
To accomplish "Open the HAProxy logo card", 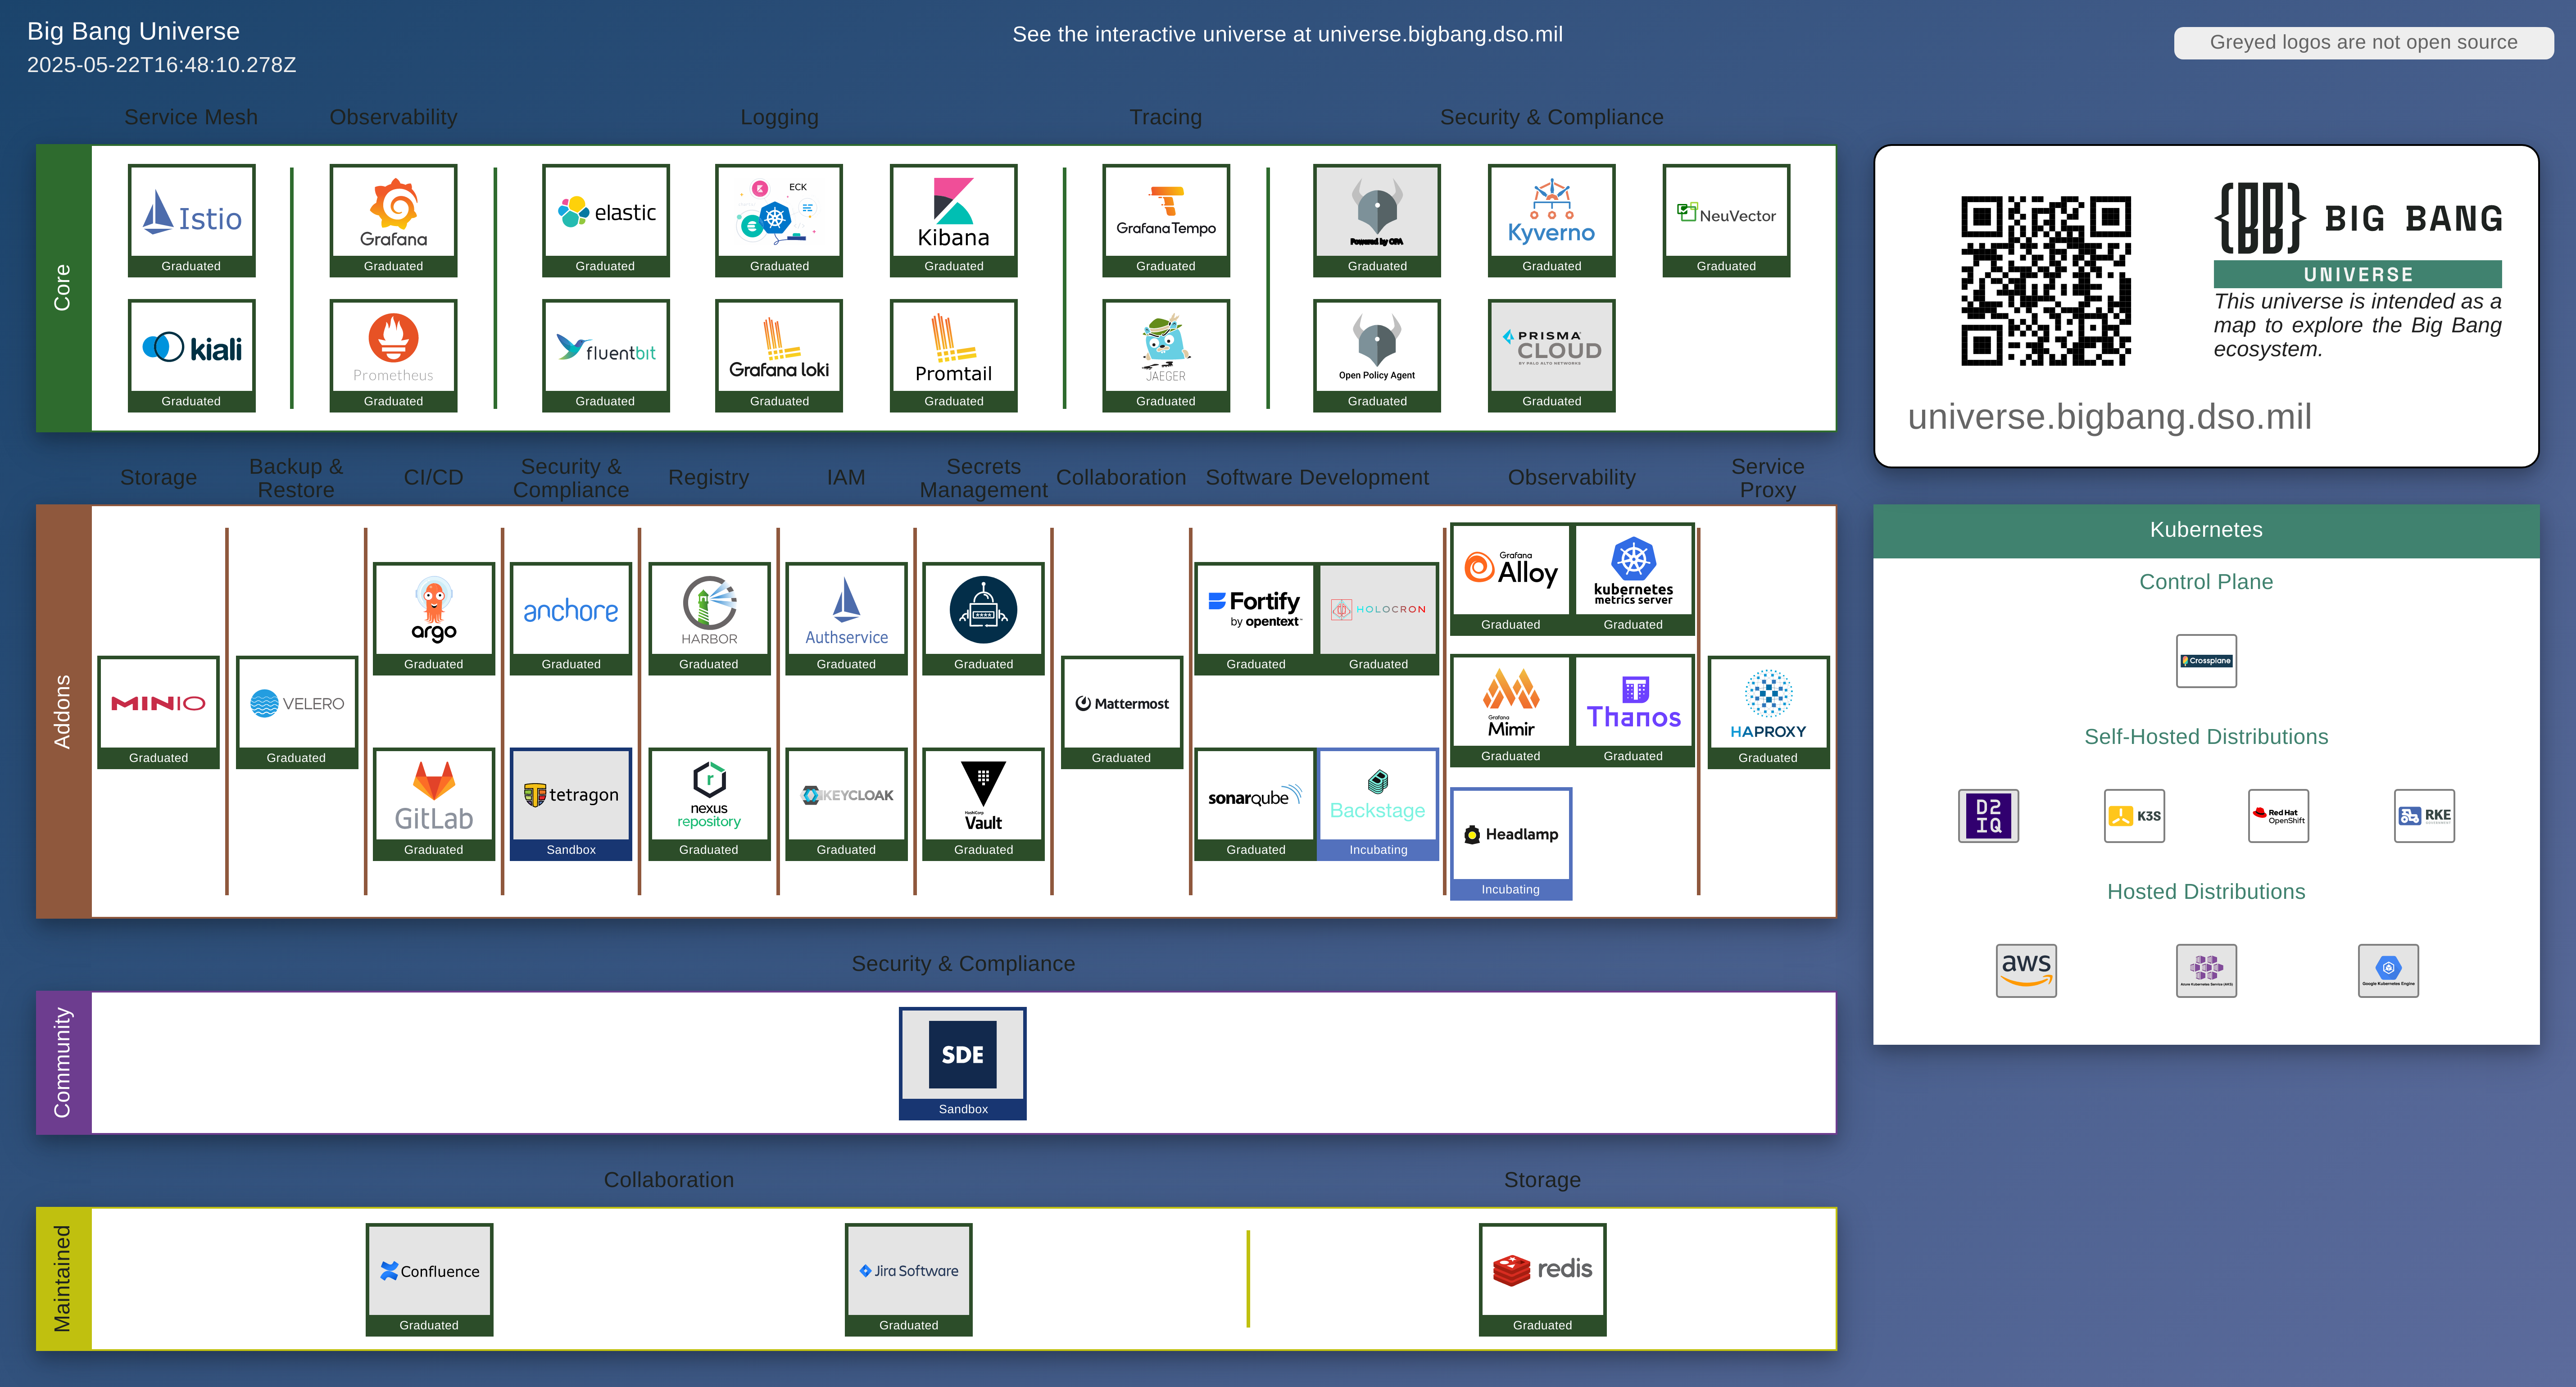I will tap(1768, 712).
